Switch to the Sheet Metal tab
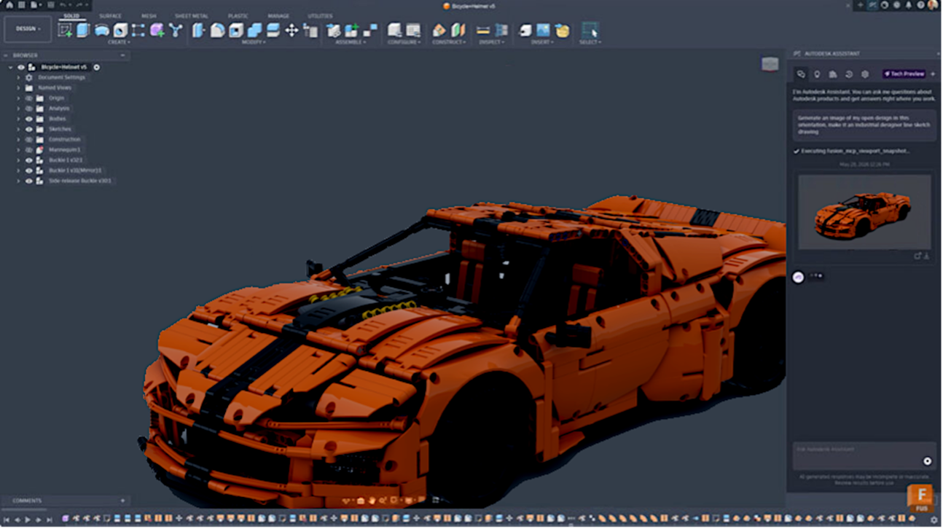943x529 pixels. (x=192, y=15)
